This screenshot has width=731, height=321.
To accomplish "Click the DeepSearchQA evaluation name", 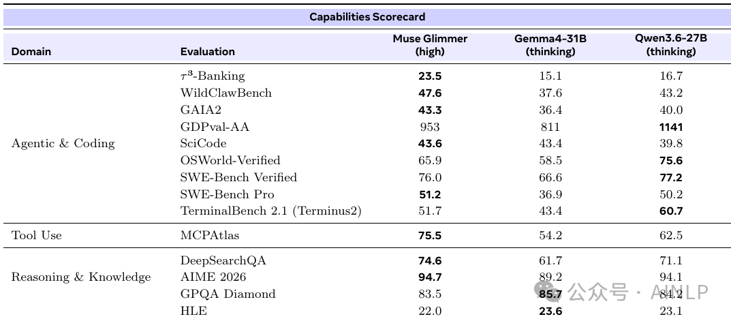I will click(223, 260).
